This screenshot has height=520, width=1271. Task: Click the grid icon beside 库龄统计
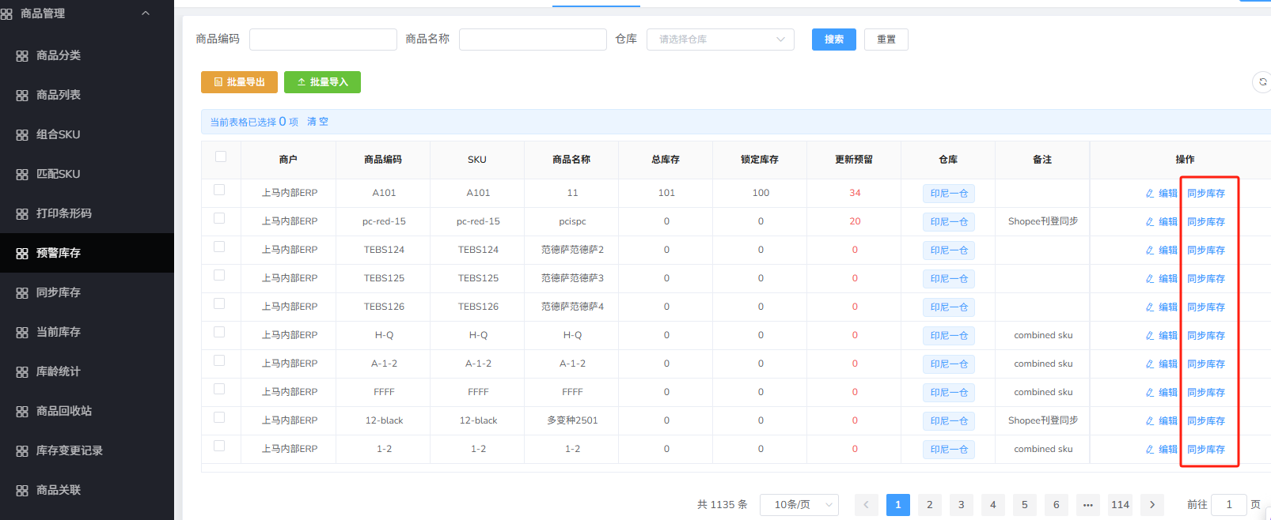pyautogui.click(x=22, y=372)
